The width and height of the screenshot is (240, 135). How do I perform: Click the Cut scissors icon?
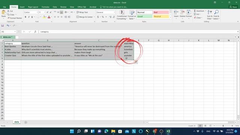click(x=8, y=11)
